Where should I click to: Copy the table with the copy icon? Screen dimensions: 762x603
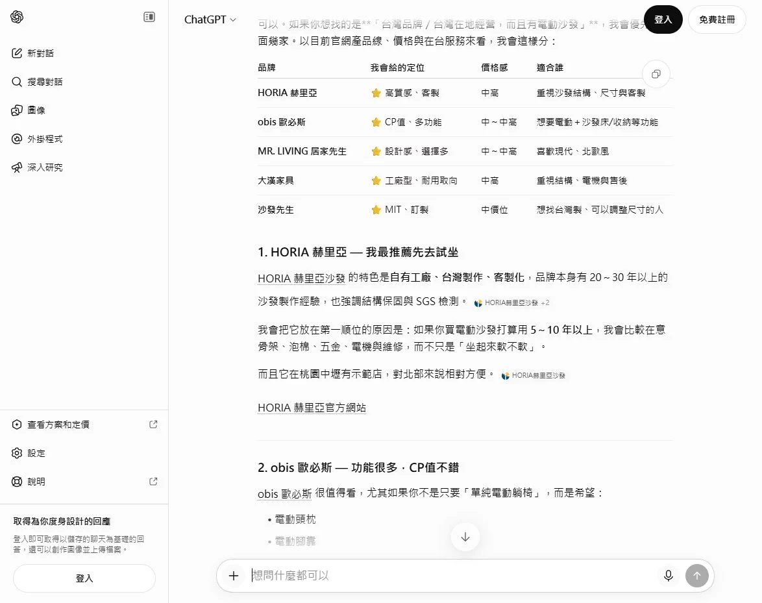click(x=656, y=74)
